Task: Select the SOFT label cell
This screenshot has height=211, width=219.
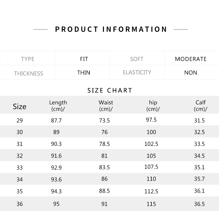Action: point(137,59)
